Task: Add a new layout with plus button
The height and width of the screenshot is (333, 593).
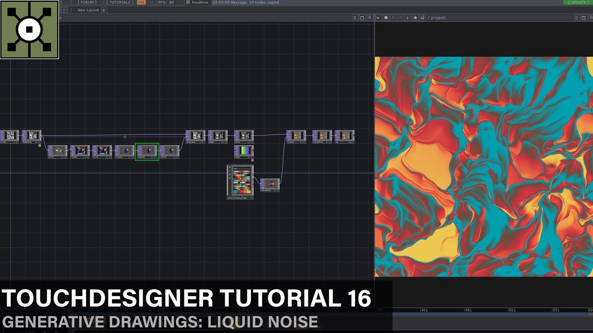Action: pos(104,10)
